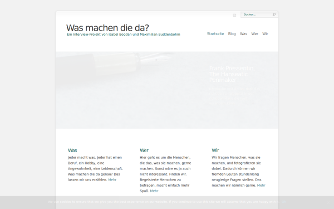Click the slider excerpt text below Penmaker title
334x209 pixels.
click(x=234, y=96)
